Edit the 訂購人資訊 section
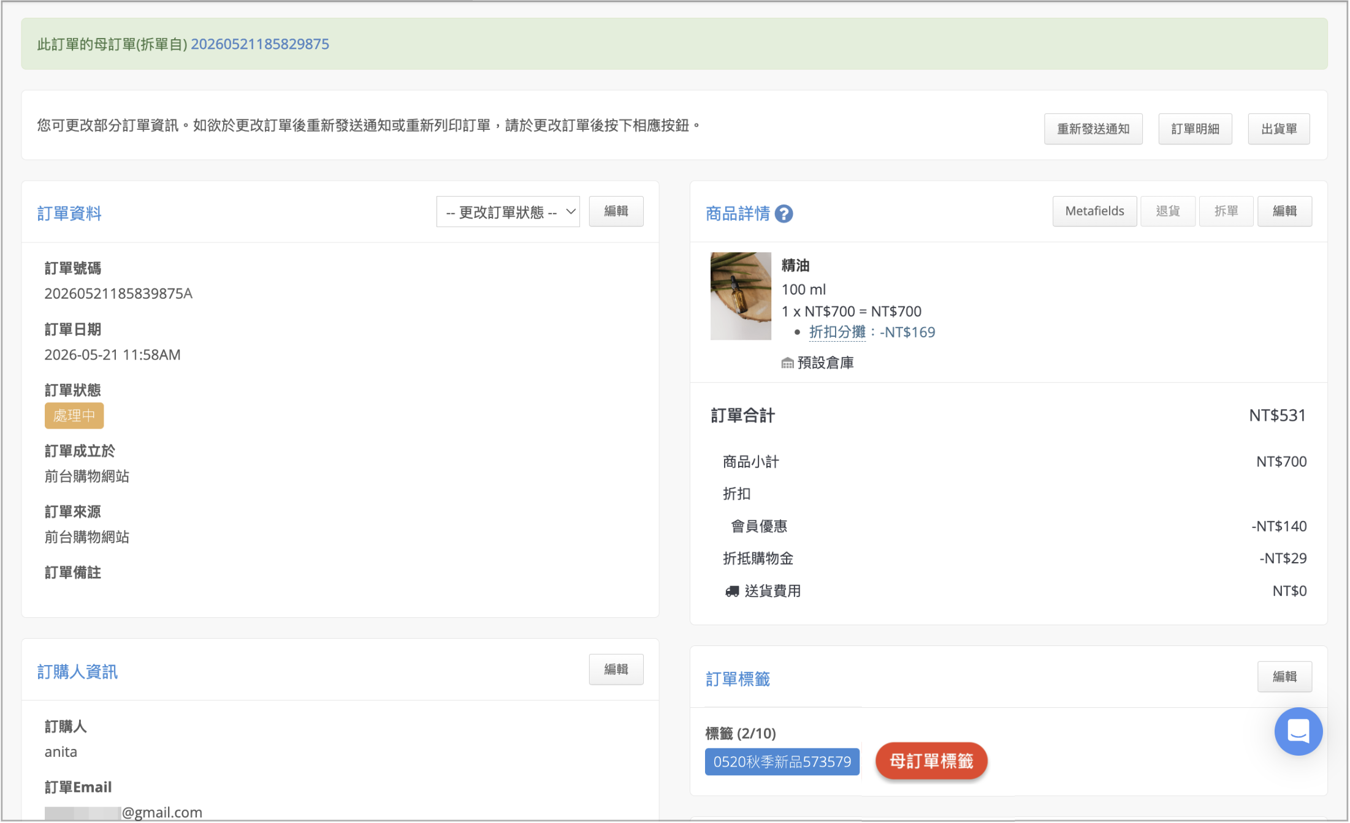1350x823 pixels. tap(616, 669)
